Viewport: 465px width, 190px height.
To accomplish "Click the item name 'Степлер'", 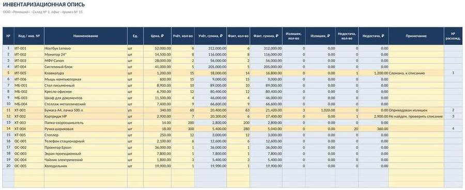I will [x=86, y=135].
